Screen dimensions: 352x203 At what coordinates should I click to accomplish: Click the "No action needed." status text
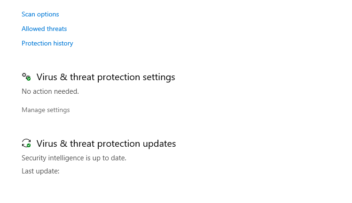[x=50, y=91]
